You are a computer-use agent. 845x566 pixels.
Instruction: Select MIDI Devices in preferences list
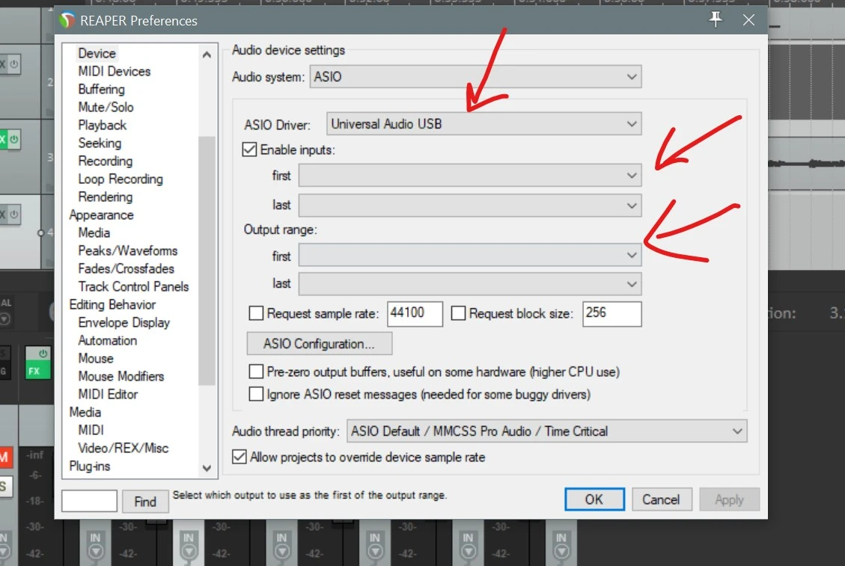[115, 71]
